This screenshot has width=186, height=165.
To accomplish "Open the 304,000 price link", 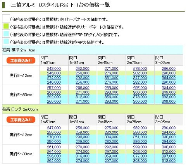I will pyautogui.click(x=169, y=88).
